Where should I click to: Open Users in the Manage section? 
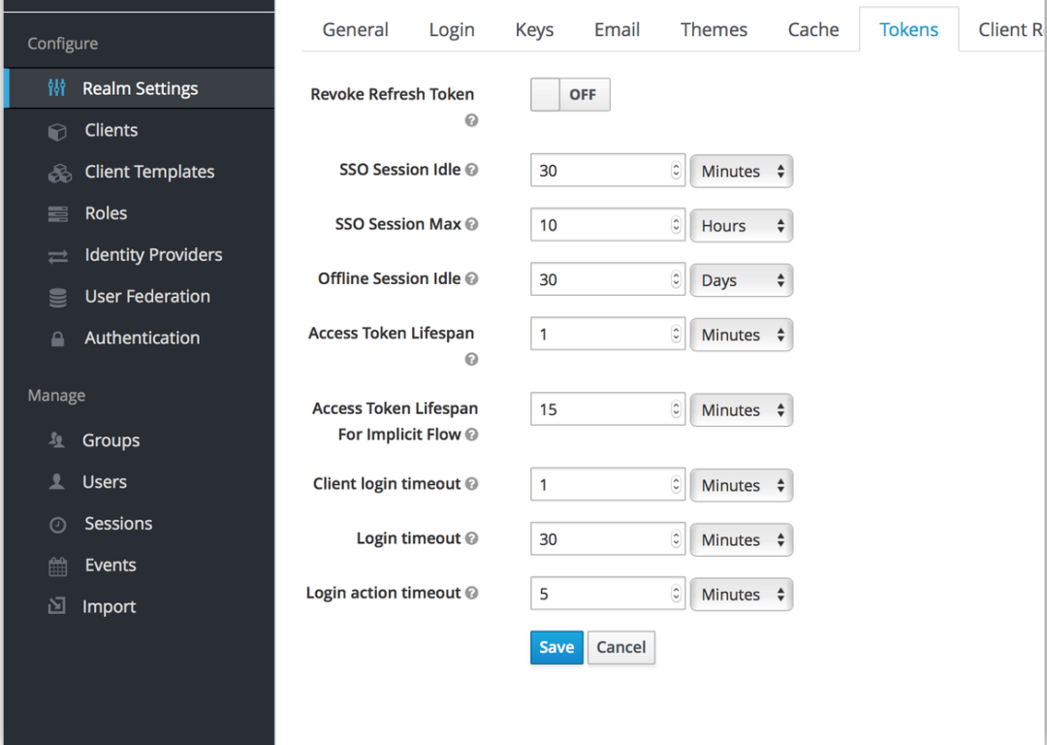click(105, 482)
